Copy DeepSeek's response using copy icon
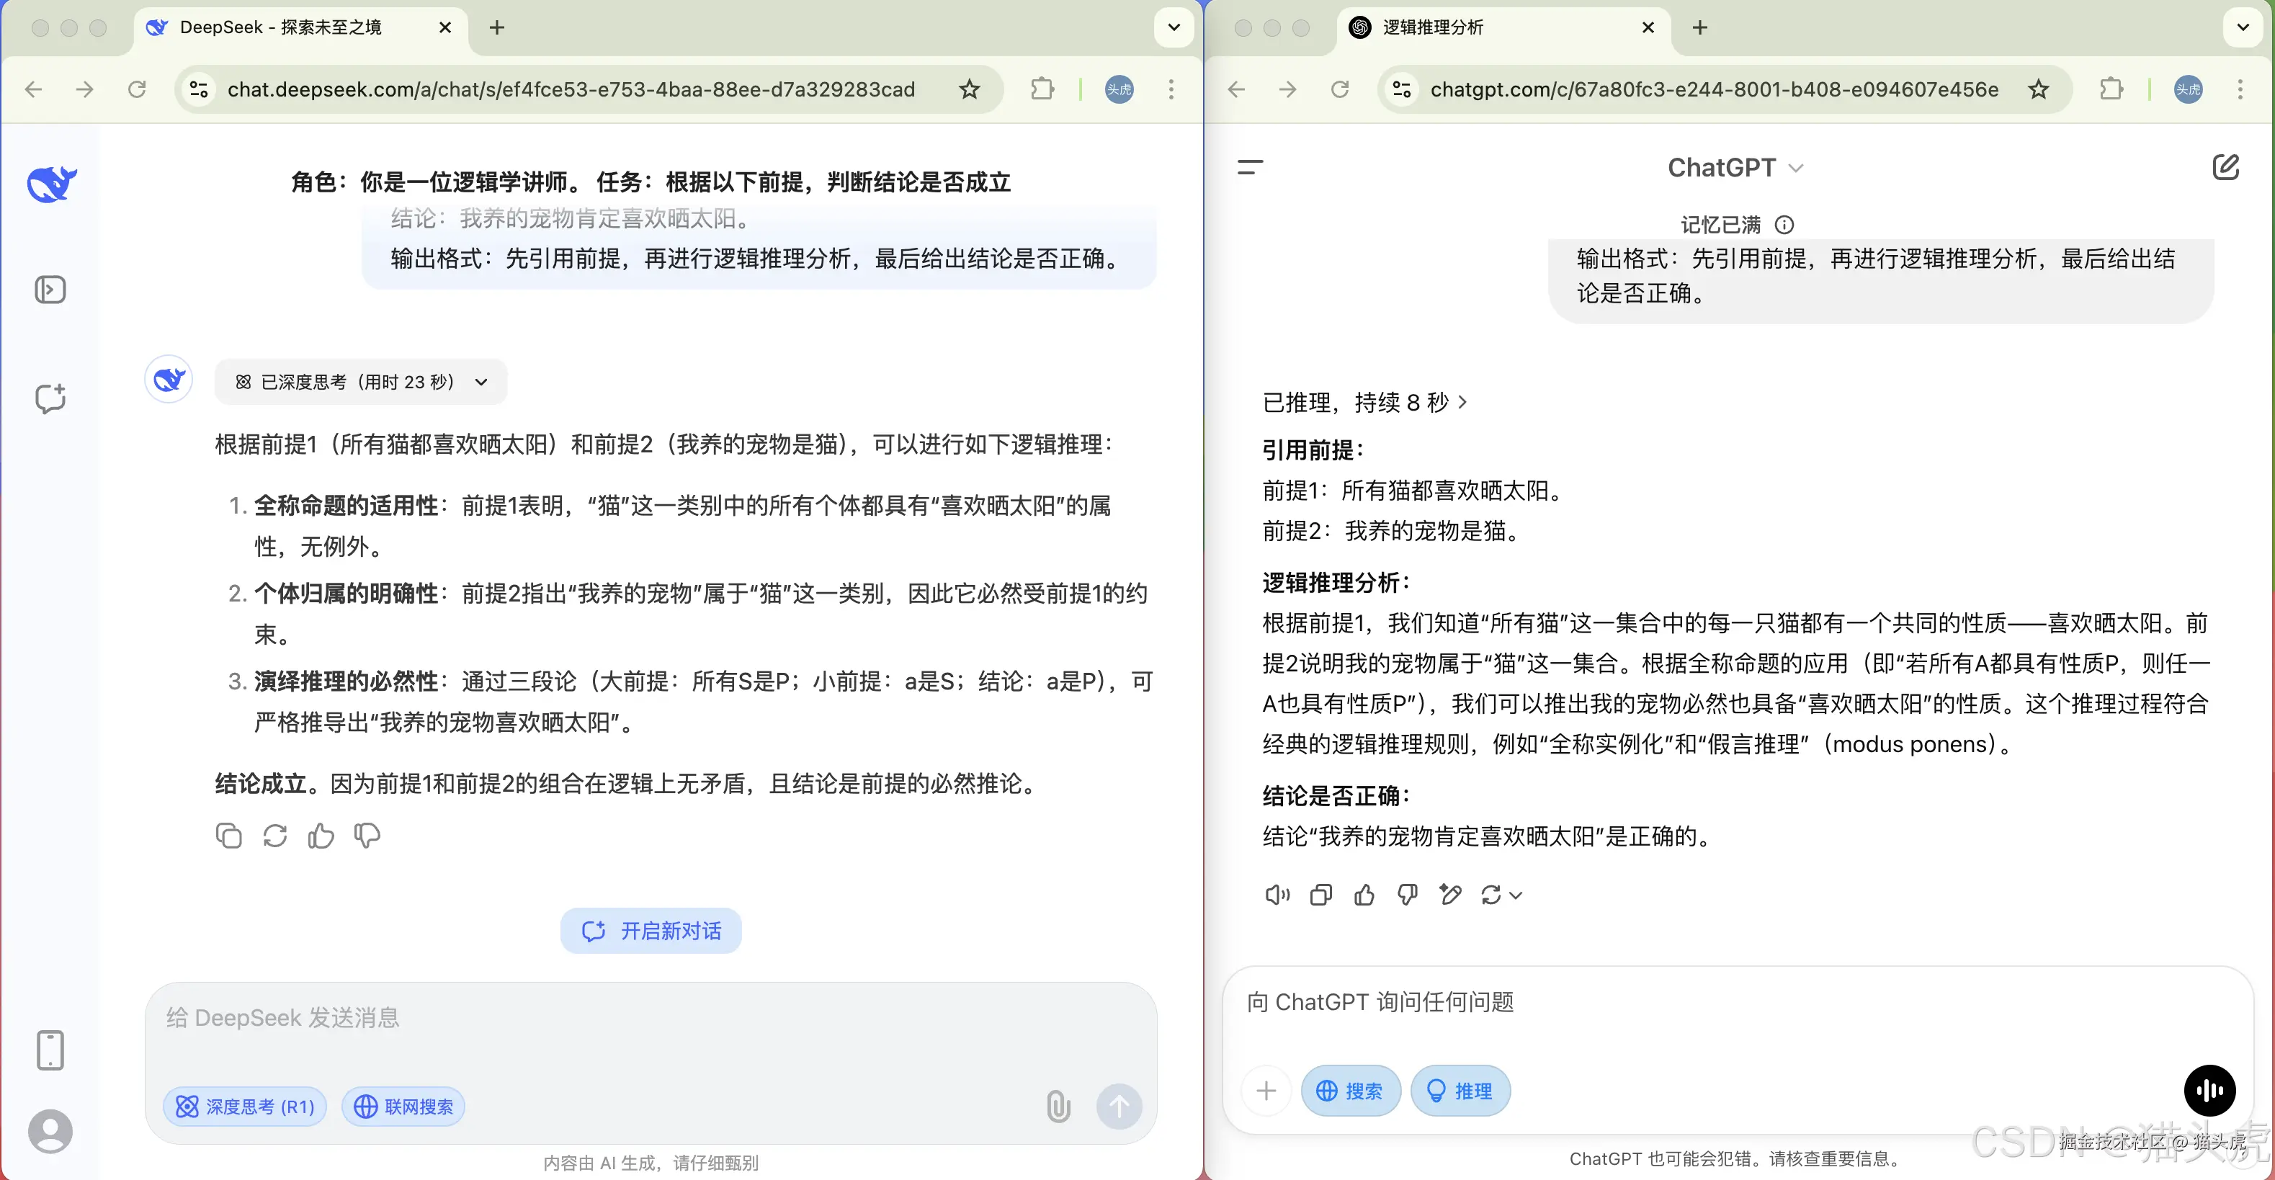This screenshot has height=1180, width=2275. coord(228,836)
